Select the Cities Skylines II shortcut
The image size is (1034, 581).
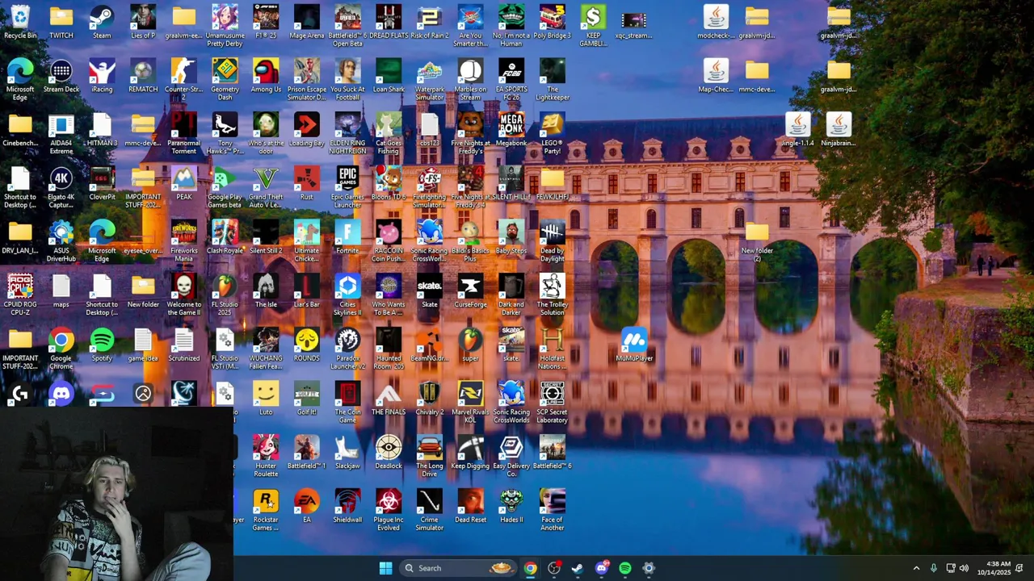click(x=347, y=295)
